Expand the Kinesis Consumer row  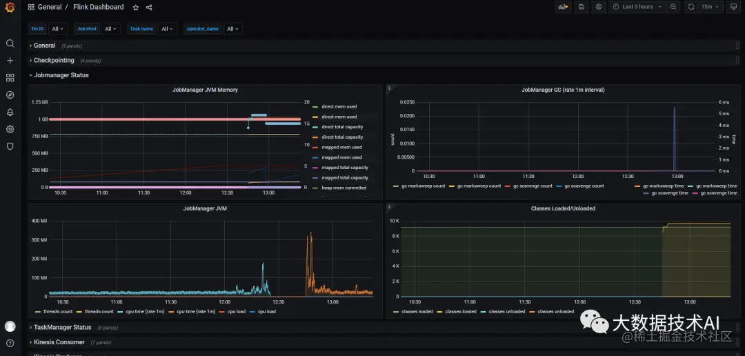57,342
